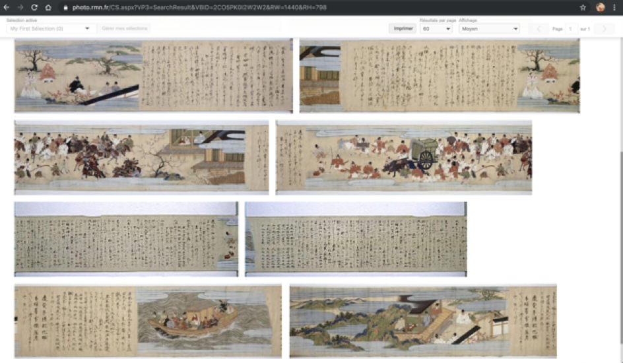
Task: Click the browser forward arrow
Action: pos(21,7)
